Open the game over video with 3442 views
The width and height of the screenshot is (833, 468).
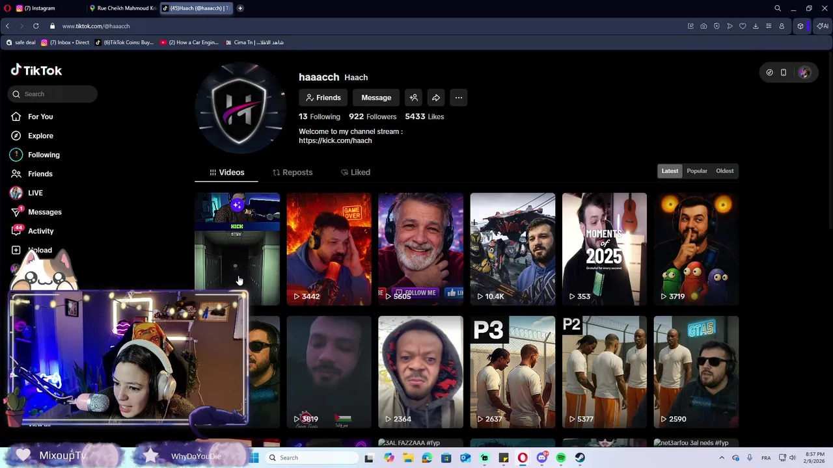click(x=329, y=249)
